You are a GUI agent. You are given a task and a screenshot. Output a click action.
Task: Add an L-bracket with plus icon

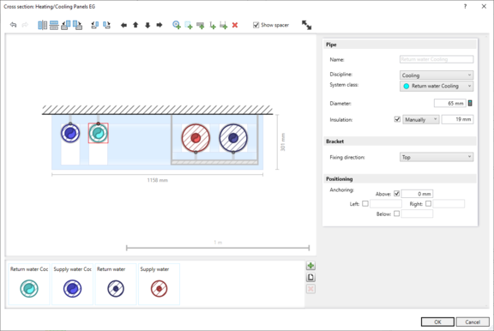[213, 25]
